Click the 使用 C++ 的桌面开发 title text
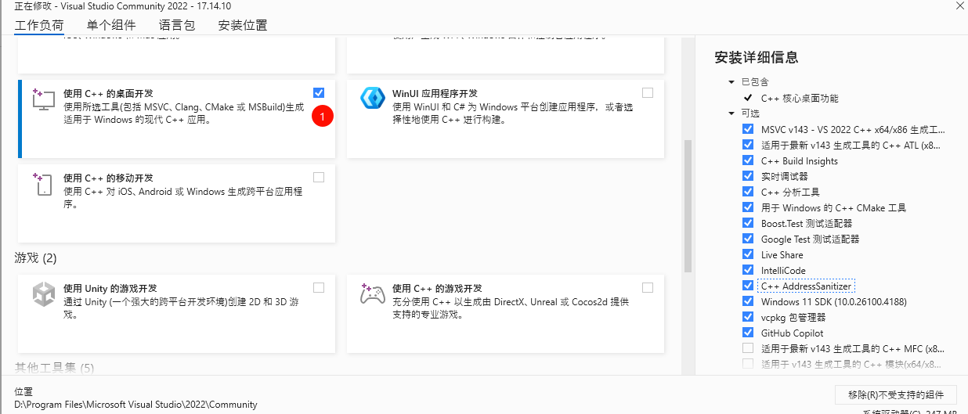The image size is (968, 414). tap(108, 93)
